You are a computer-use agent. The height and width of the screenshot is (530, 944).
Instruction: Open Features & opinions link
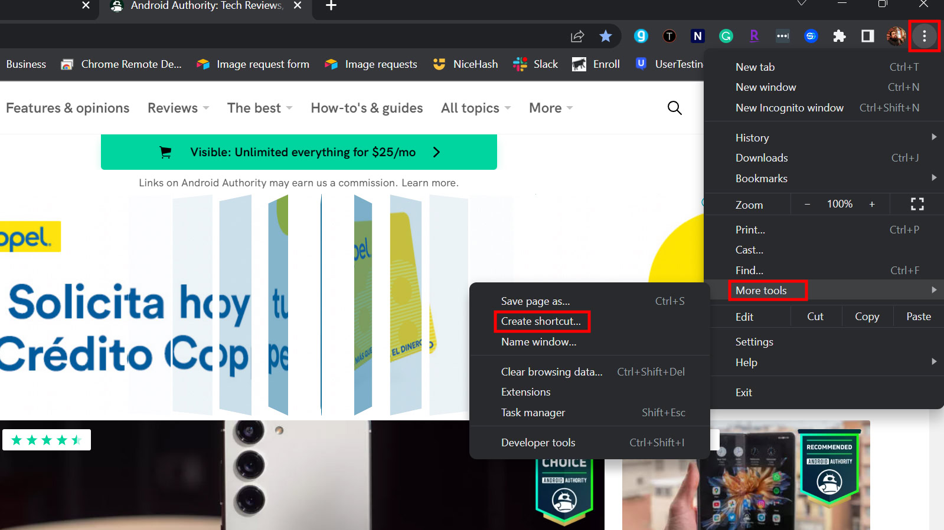tap(68, 108)
